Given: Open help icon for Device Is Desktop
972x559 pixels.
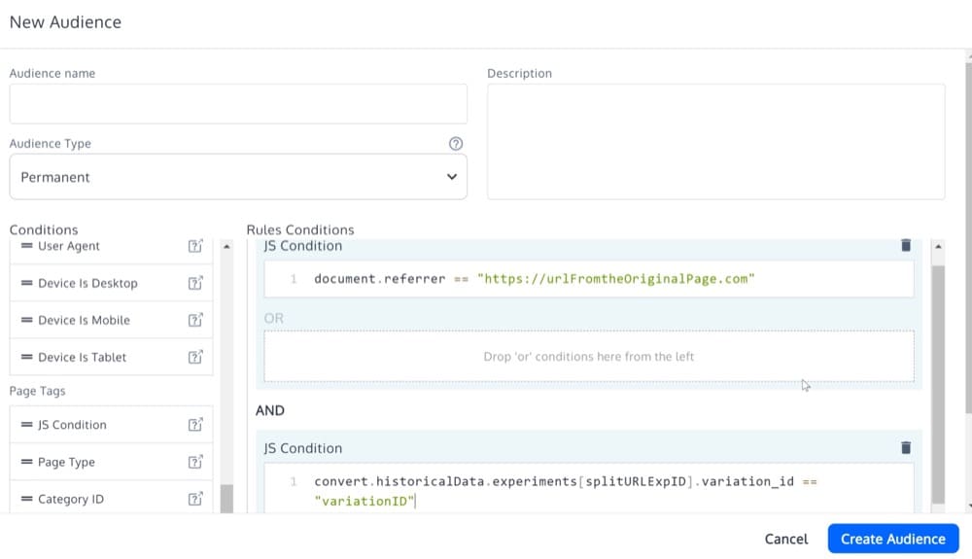Looking at the screenshot, I should (195, 283).
